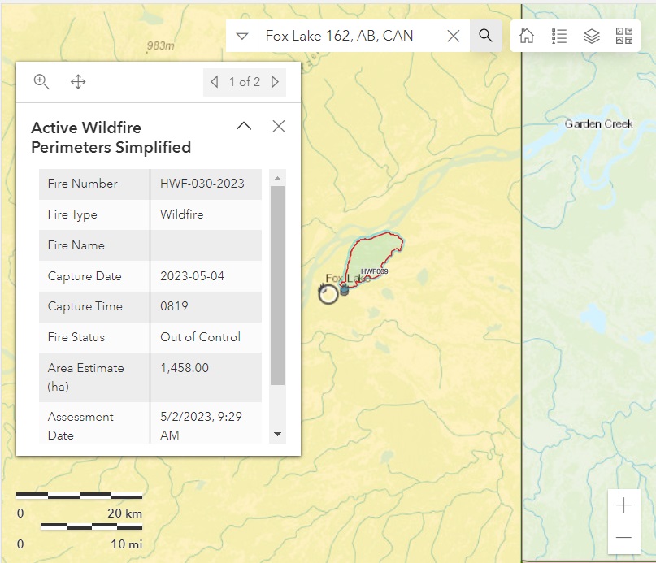Zoom out with the minus button
The height and width of the screenshot is (563, 656).
point(623,537)
